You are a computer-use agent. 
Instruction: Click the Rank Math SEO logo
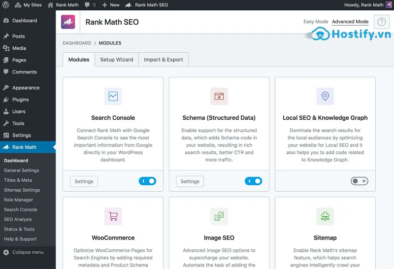coord(68,22)
